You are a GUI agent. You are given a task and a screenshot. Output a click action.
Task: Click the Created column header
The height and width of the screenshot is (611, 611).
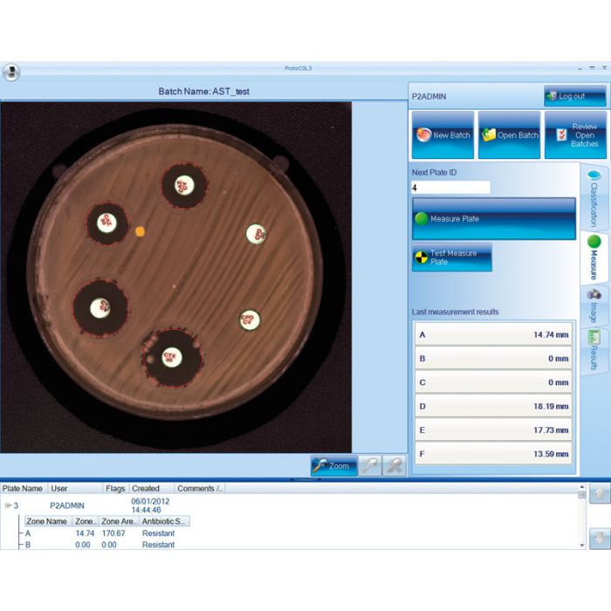pyautogui.click(x=151, y=488)
